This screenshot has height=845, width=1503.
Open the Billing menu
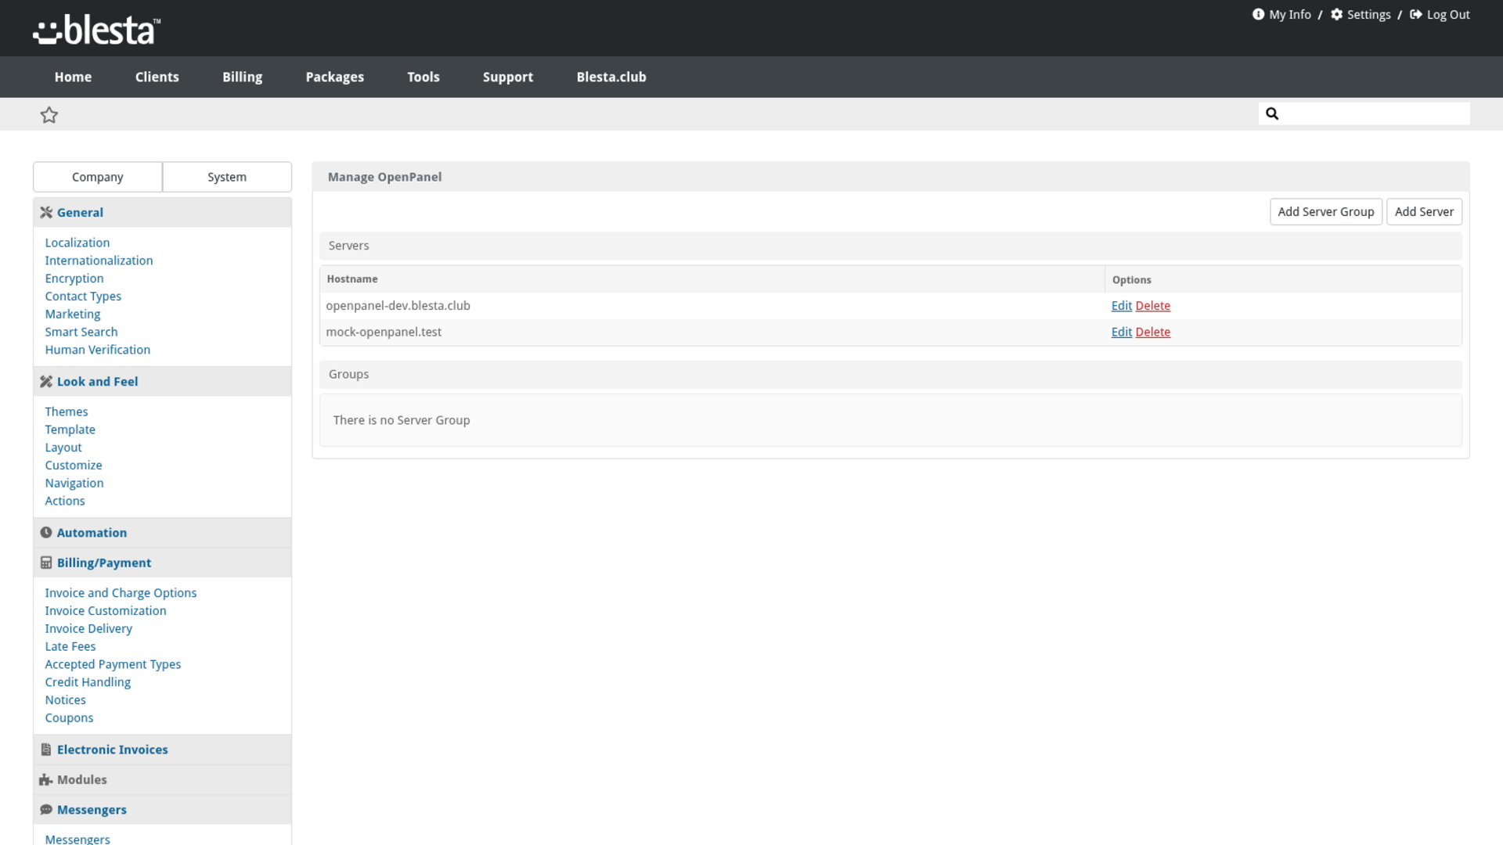point(242,77)
